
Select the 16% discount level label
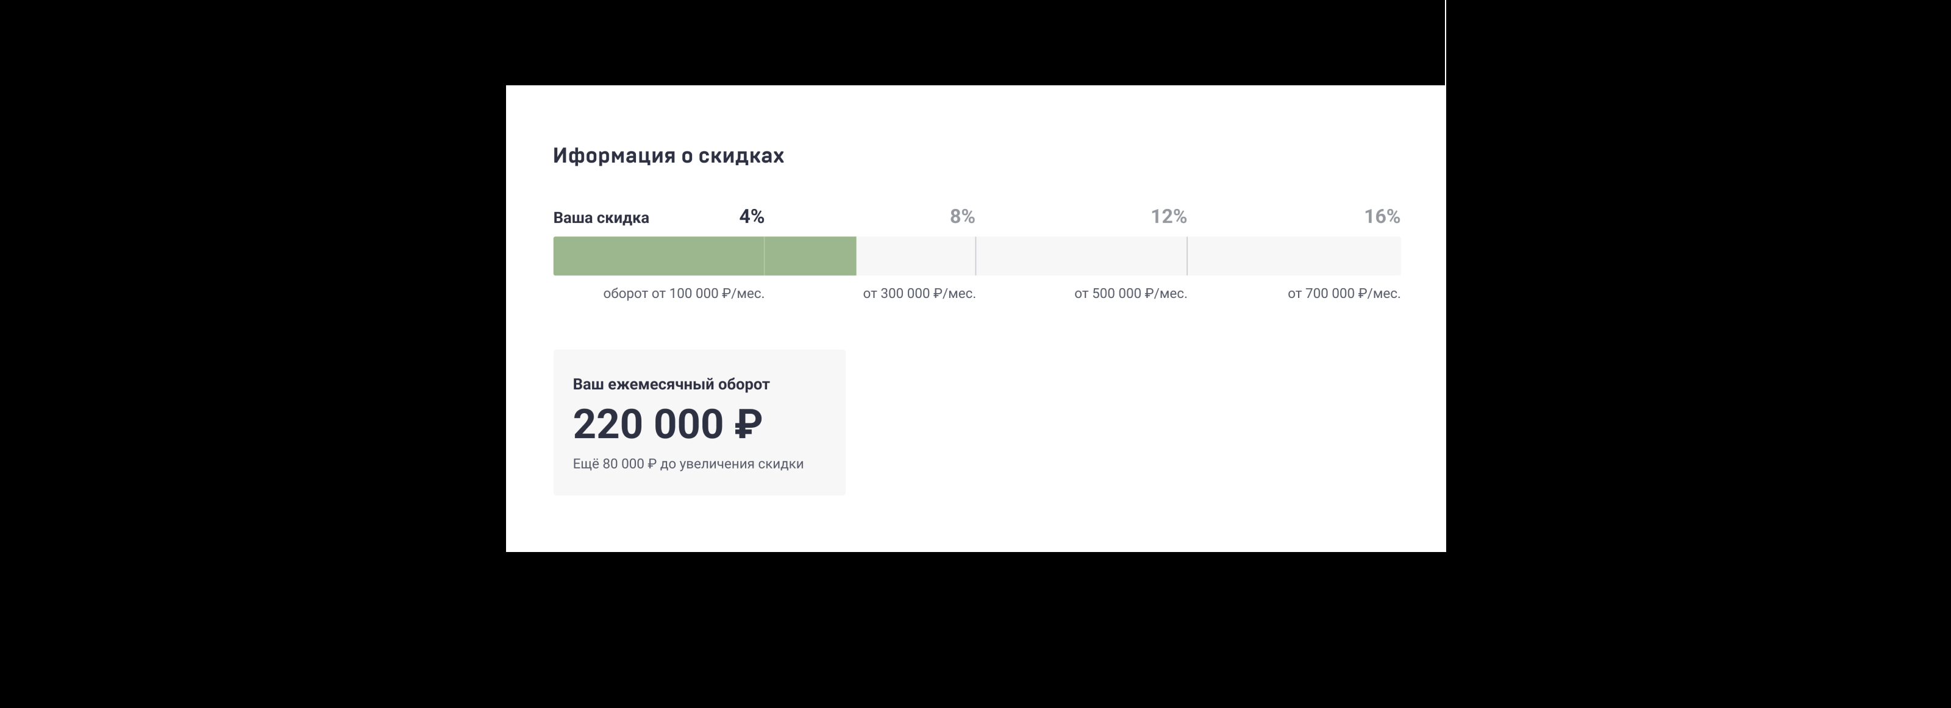pos(1382,216)
